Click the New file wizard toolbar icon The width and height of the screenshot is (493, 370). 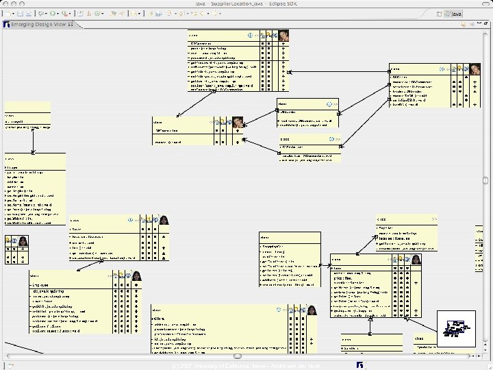click(8, 14)
